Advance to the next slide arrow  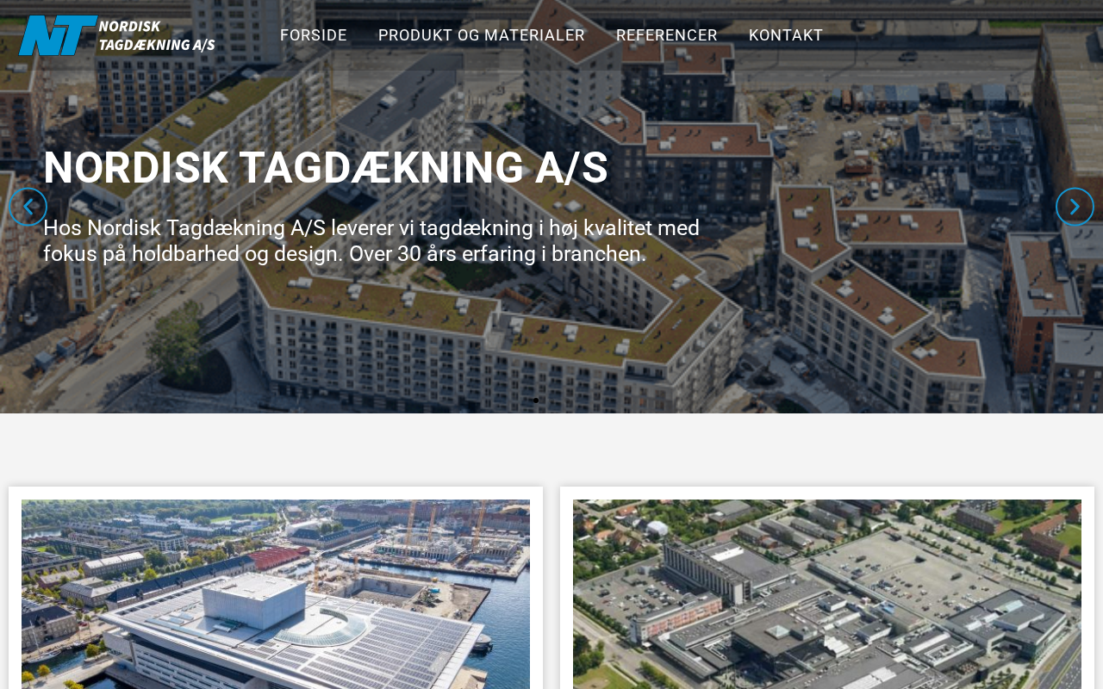(x=1075, y=207)
